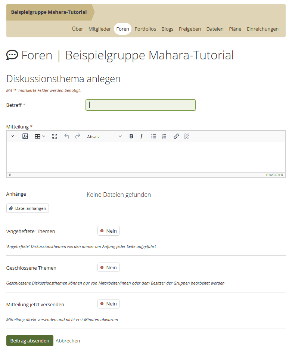Toggle bold formatting

point(131,136)
